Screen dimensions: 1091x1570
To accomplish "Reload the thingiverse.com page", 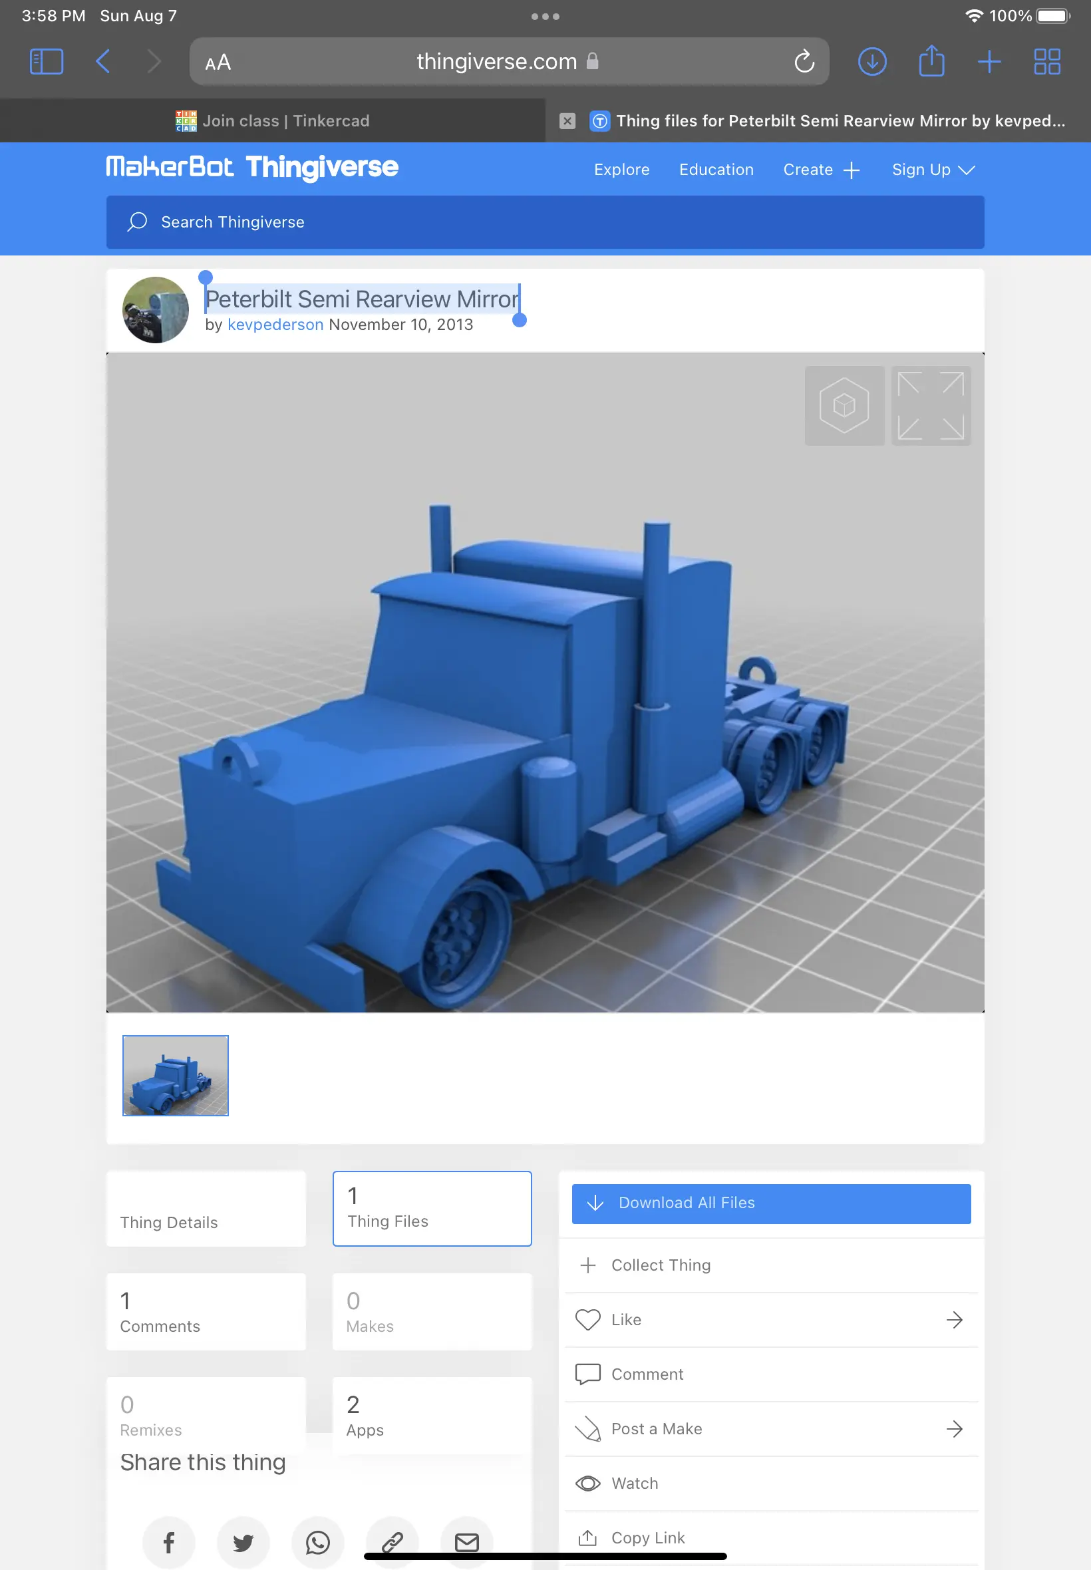I will click(804, 61).
